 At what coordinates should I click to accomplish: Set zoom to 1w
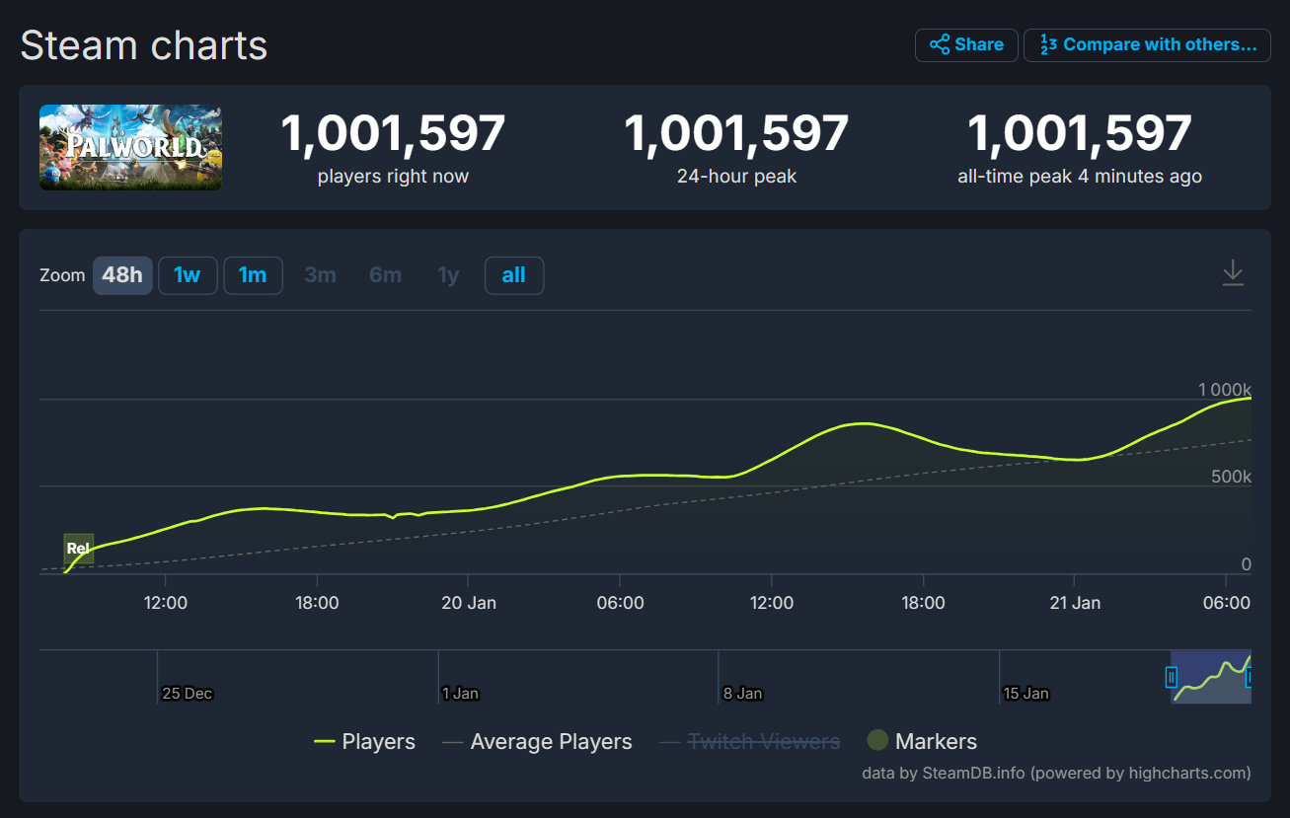[x=188, y=275]
